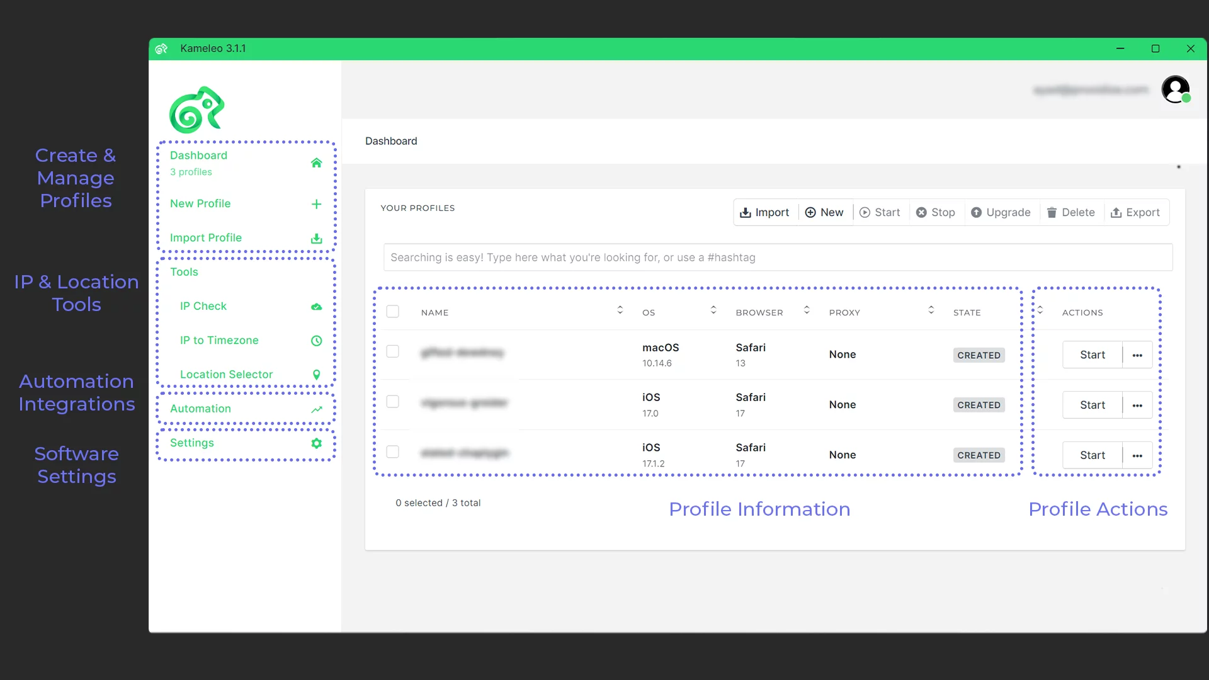Click the Automation chart icon

[316, 409]
